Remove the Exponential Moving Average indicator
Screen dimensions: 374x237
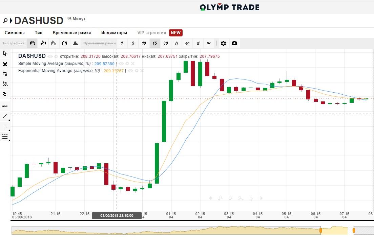(x=142, y=71)
